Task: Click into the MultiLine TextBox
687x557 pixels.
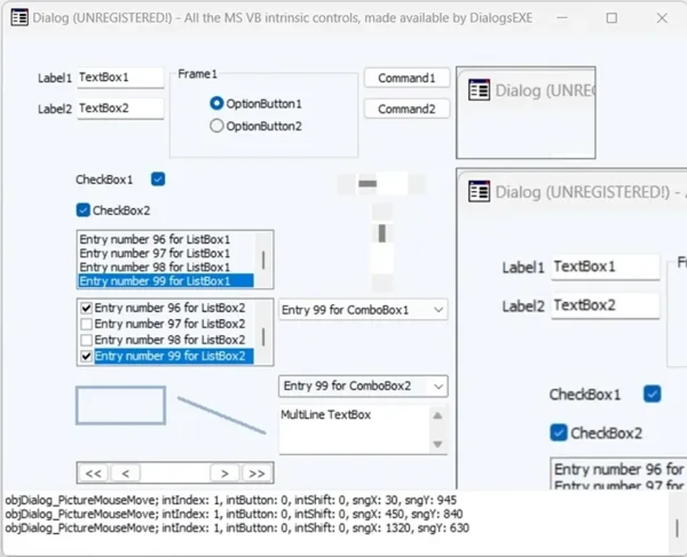Action: 355,430
